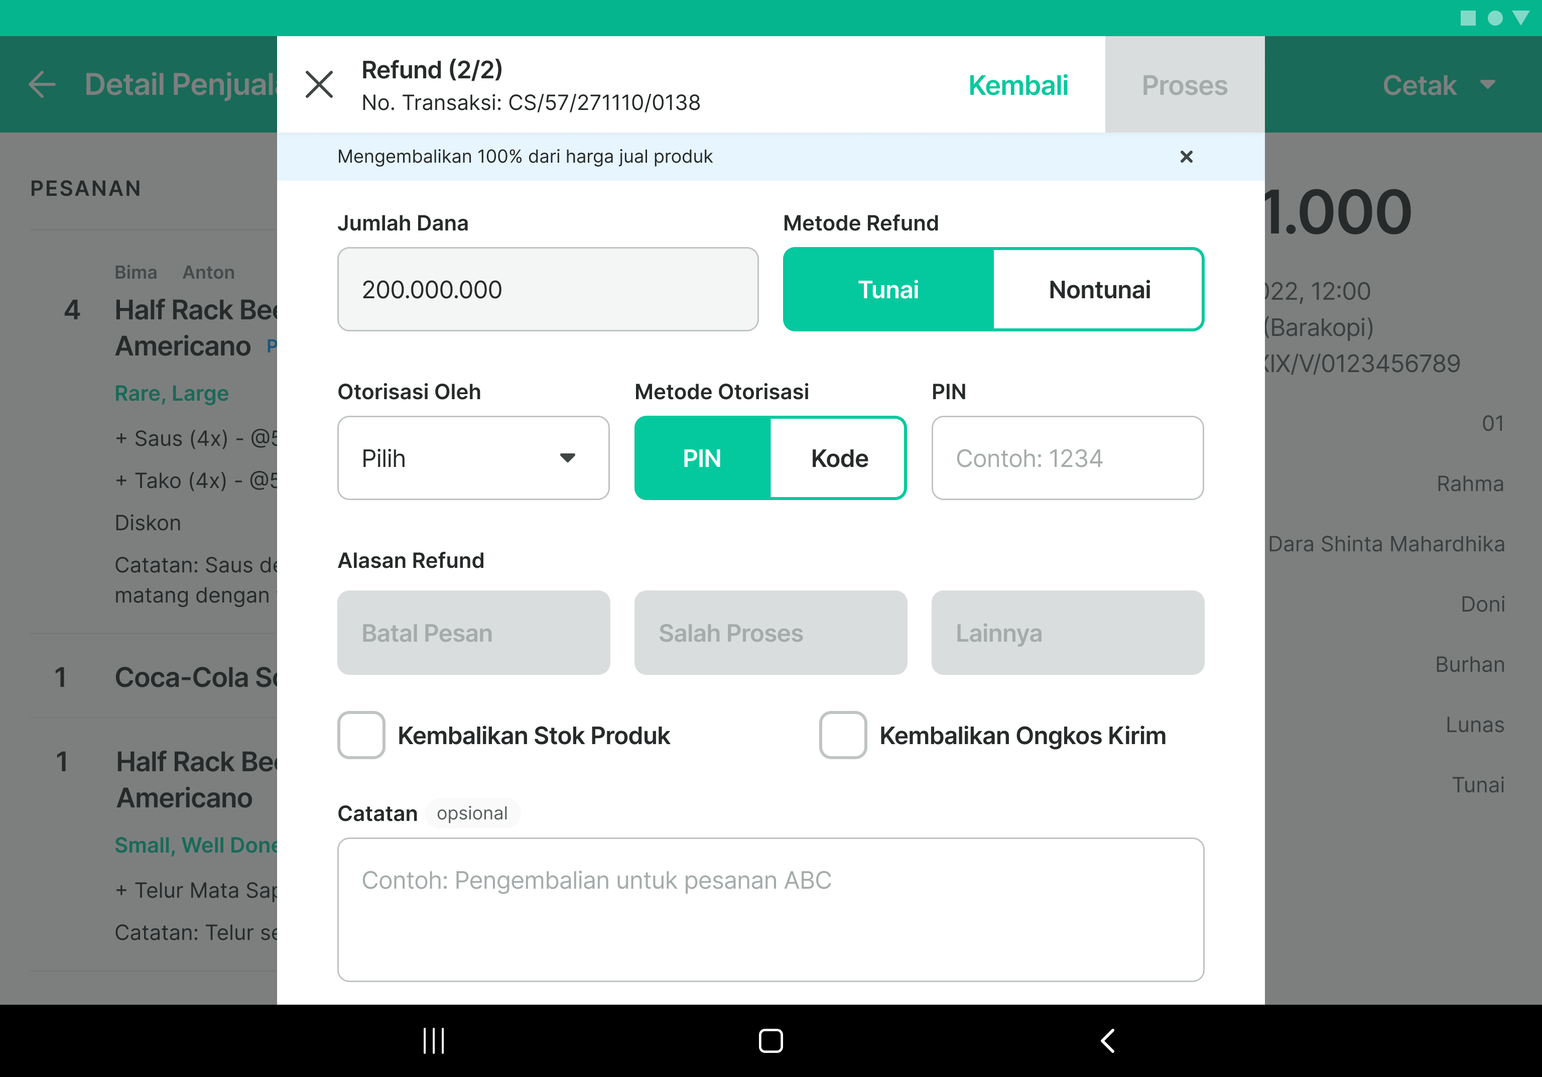Screen dimensions: 1542x1077
Task: Switch Metode Refund to Nontunai
Action: [1099, 289]
